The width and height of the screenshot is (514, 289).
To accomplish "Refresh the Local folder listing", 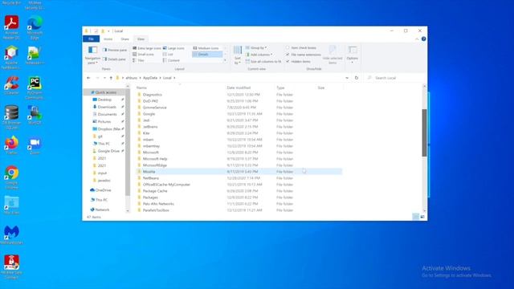I will [x=357, y=78].
